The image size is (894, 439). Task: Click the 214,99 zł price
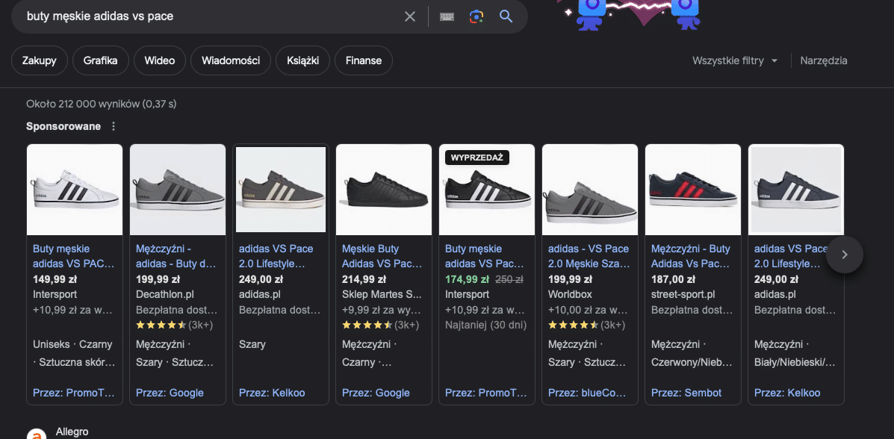pyautogui.click(x=364, y=279)
